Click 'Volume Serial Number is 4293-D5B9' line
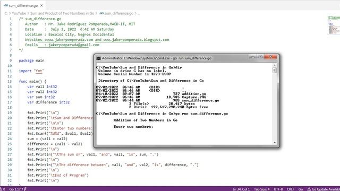Viewport: 340px width, 191px height. click(x=134, y=74)
